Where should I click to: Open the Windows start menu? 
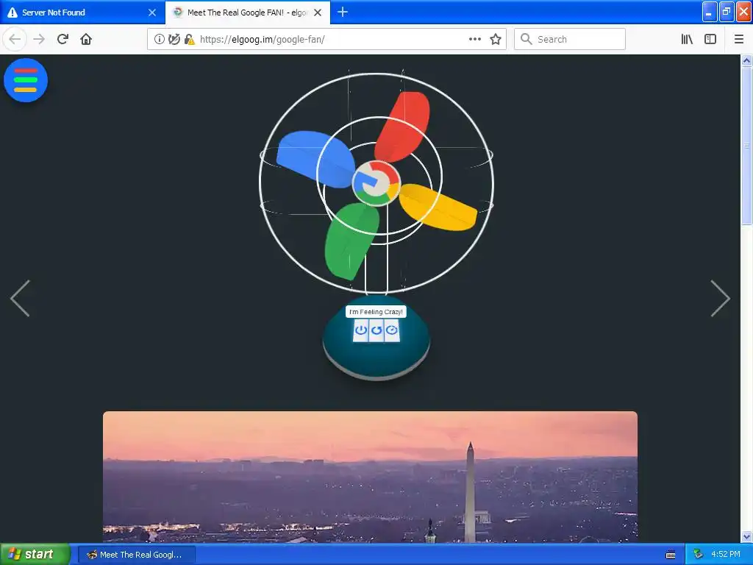click(35, 555)
